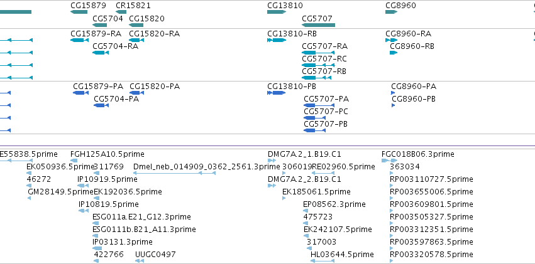Select protein CG8960-PB
Image resolution: width=535 pixels, height=264 pixels.
pyautogui.click(x=394, y=105)
